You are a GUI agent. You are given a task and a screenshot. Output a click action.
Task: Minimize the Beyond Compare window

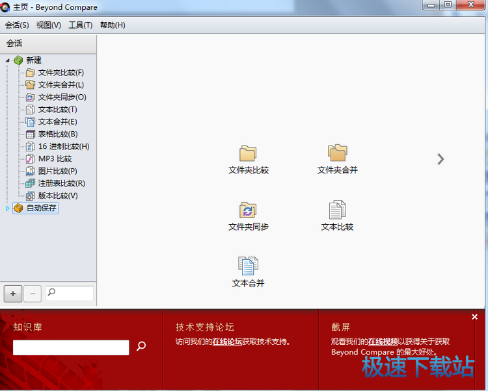click(431, 5)
